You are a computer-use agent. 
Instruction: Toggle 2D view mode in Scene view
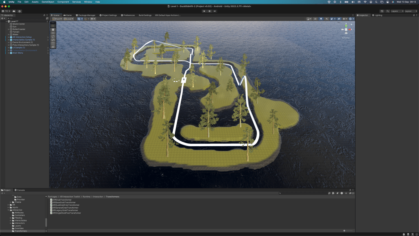coord(315,19)
